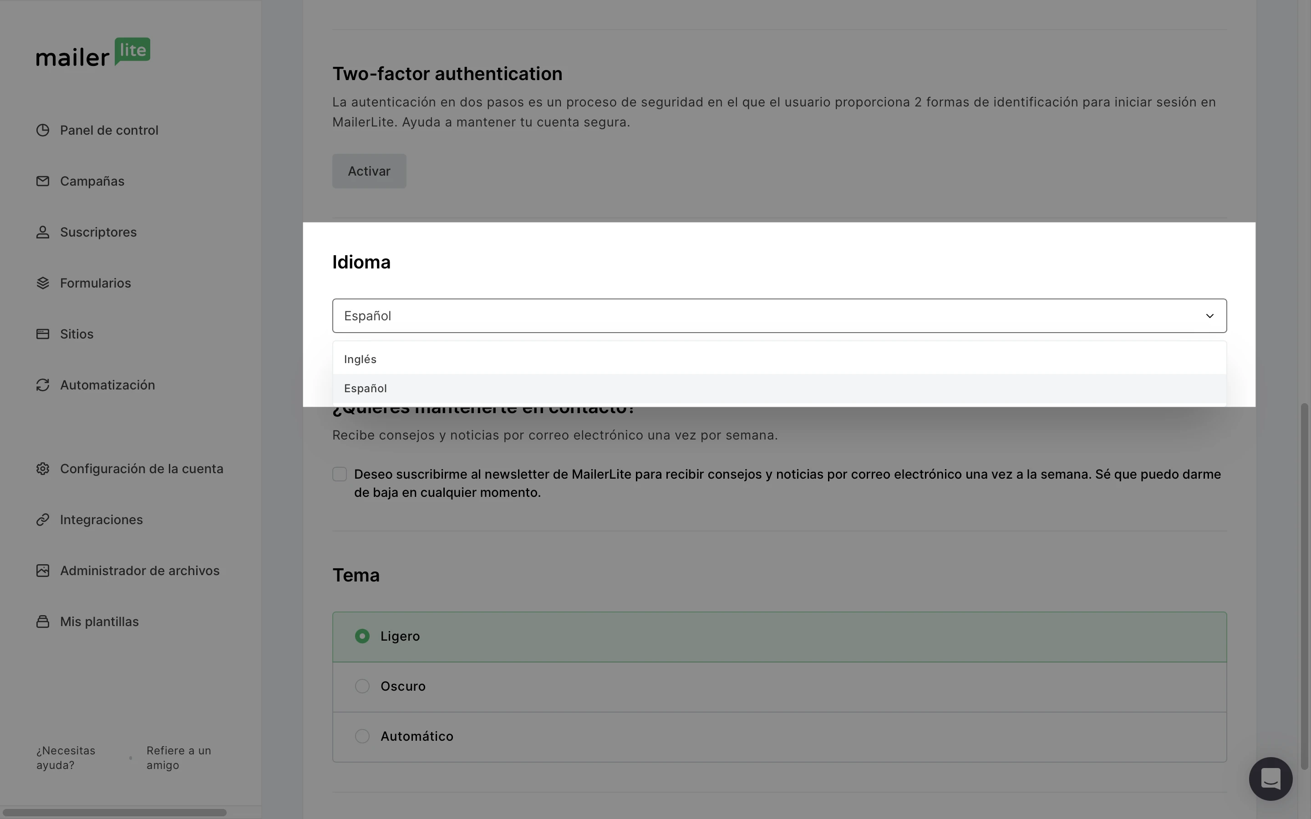This screenshot has height=819, width=1311.
Task: Choose Inglés from the language list
Action: coord(360,359)
